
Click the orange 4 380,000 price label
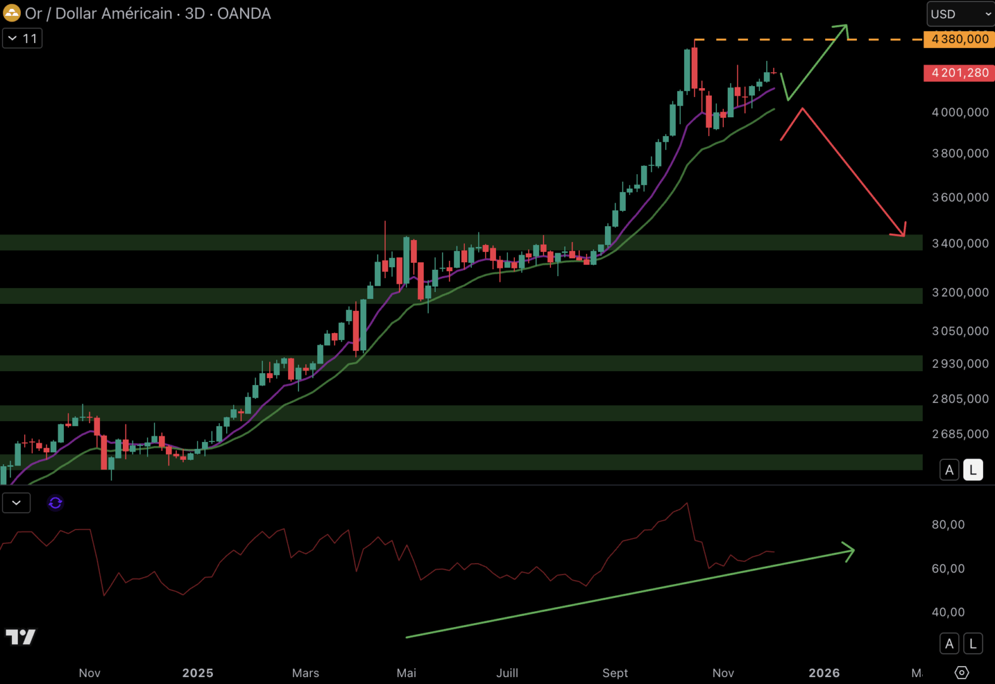pos(959,39)
